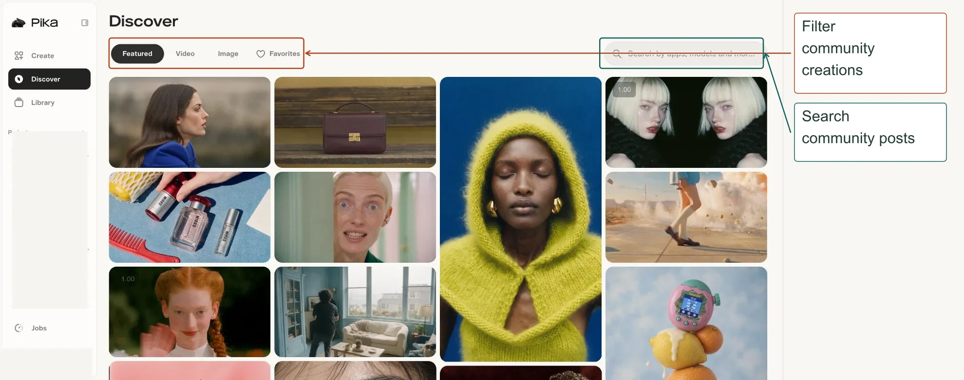964x380 pixels.
Task: Open the twin white-bob women thumbnail
Action: coord(686,122)
